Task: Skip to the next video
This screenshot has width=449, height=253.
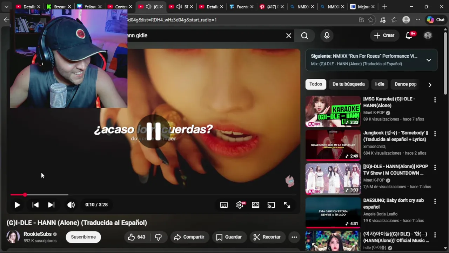Action: (x=51, y=205)
